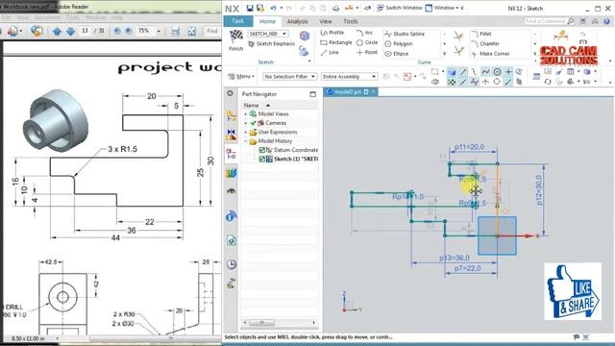This screenshot has height=346, width=615.
Task: Collapse the Model History node
Action: [x=246, y=141]
